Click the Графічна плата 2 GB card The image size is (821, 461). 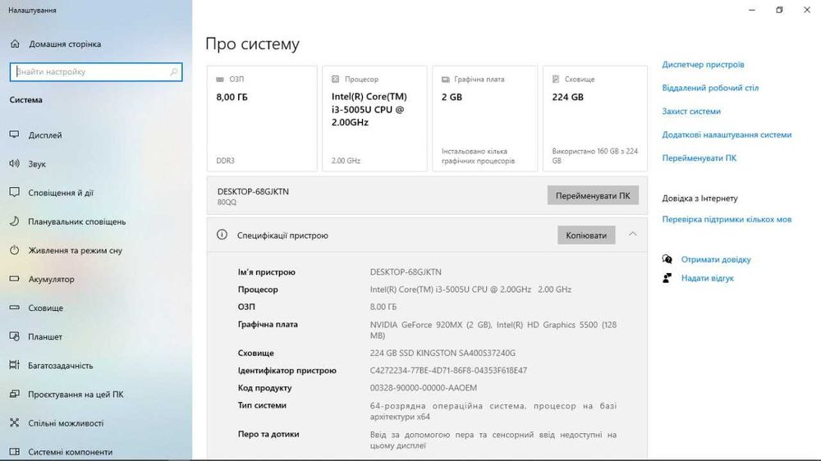coord(485,118)
